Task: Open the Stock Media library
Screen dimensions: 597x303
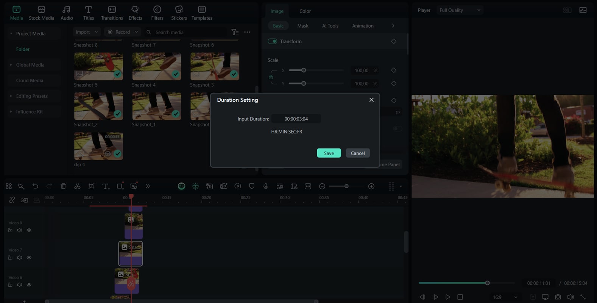Action: (41, 13)
